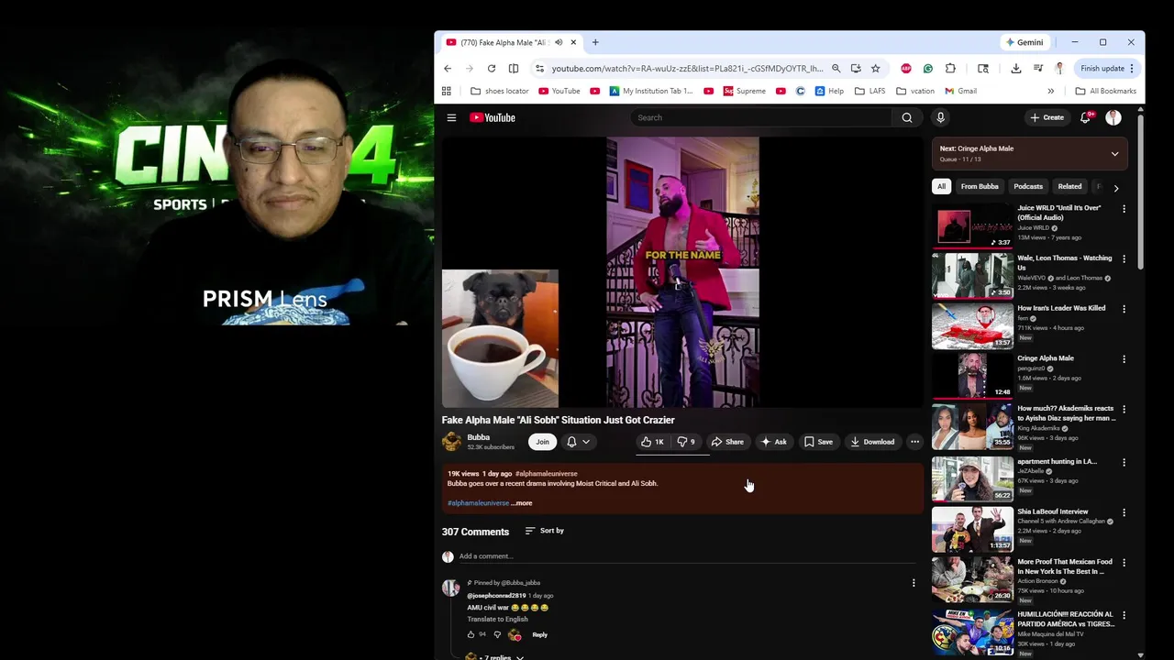
Task: Bookmark this page with the star icon
Action: click(x=876, y=69)
